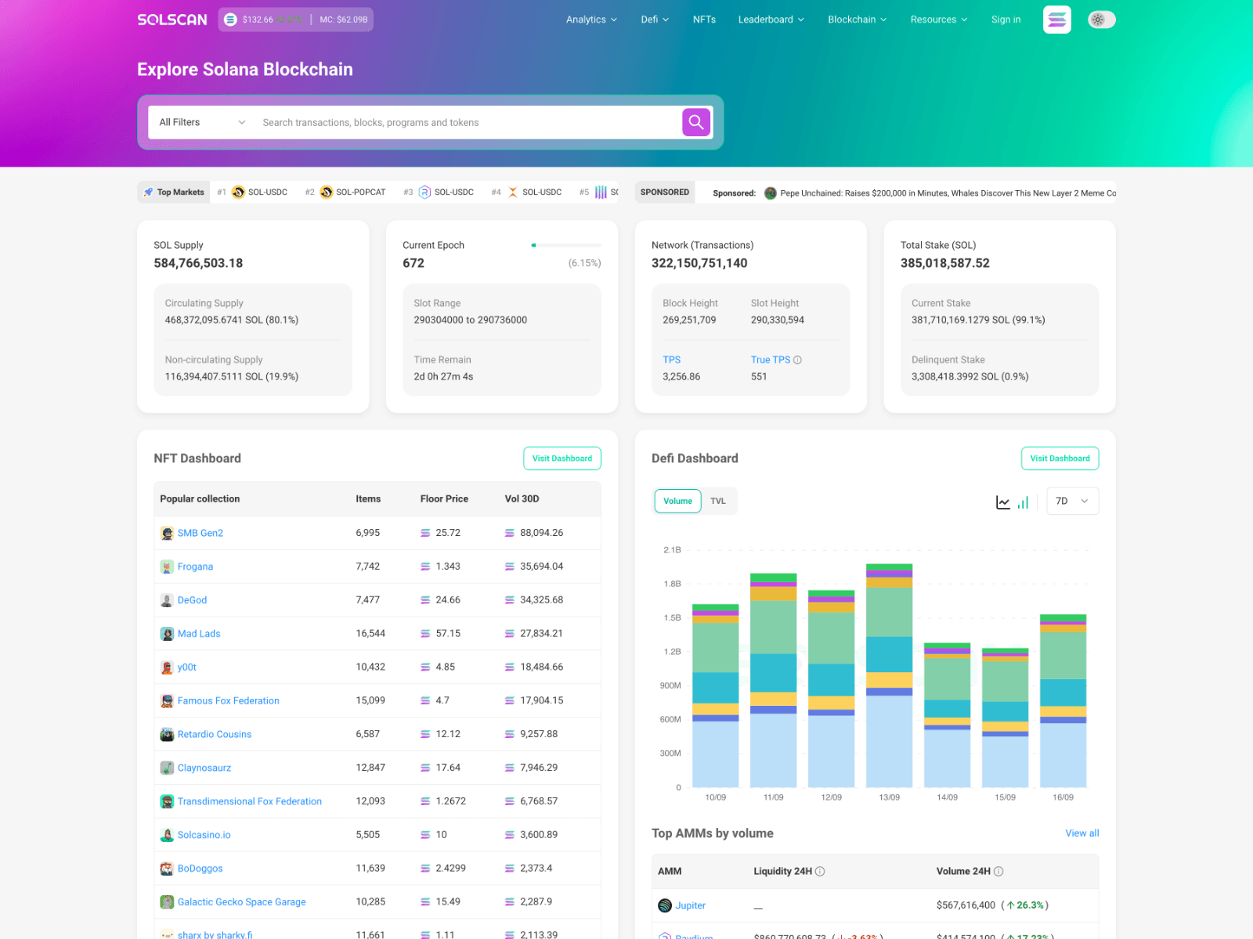Select the bar chart view icon

pyautogui.click(x=1022, y=502)
